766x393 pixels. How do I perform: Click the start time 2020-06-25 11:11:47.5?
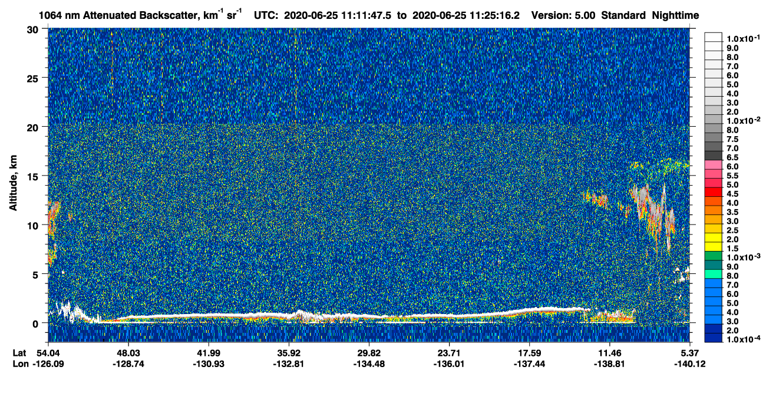(338, 15)
